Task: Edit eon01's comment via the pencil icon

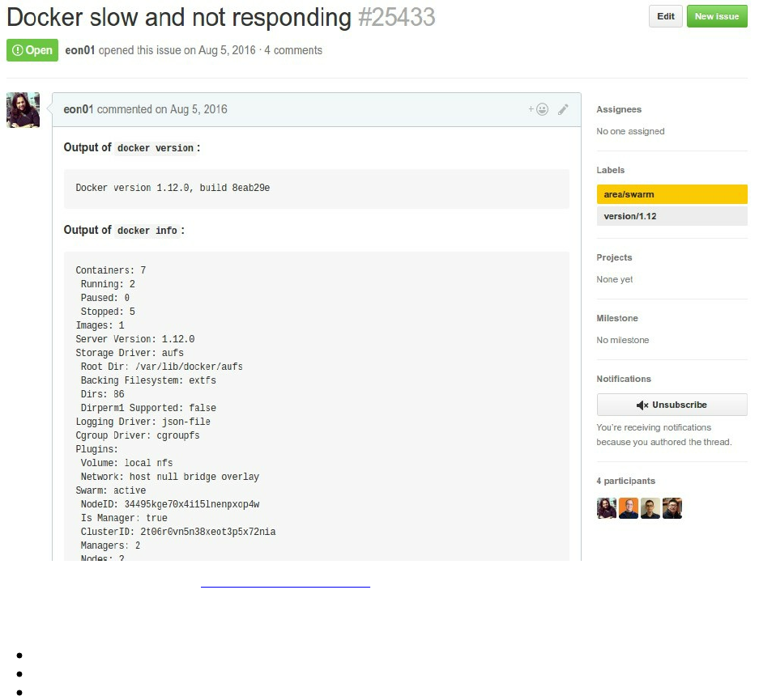Action: [563, 109]
